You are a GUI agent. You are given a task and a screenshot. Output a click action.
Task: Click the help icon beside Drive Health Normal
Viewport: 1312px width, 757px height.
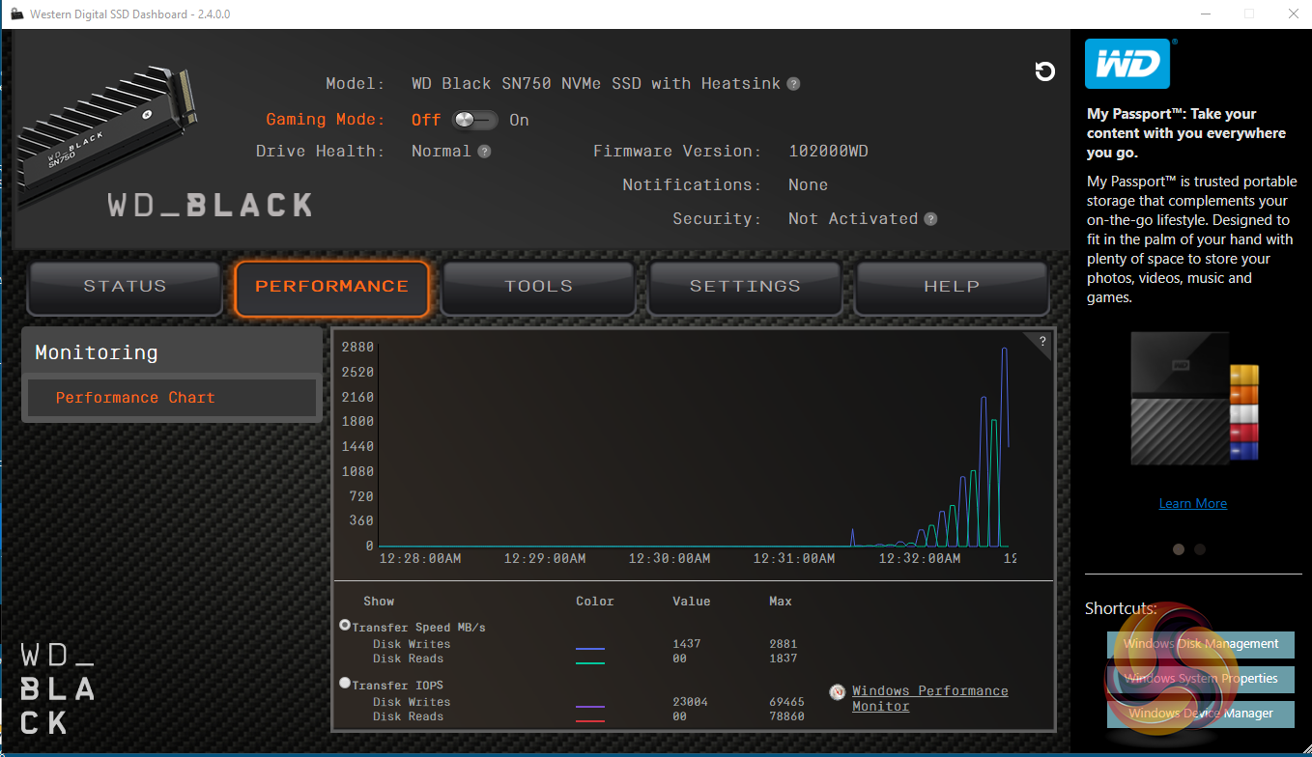484,152
